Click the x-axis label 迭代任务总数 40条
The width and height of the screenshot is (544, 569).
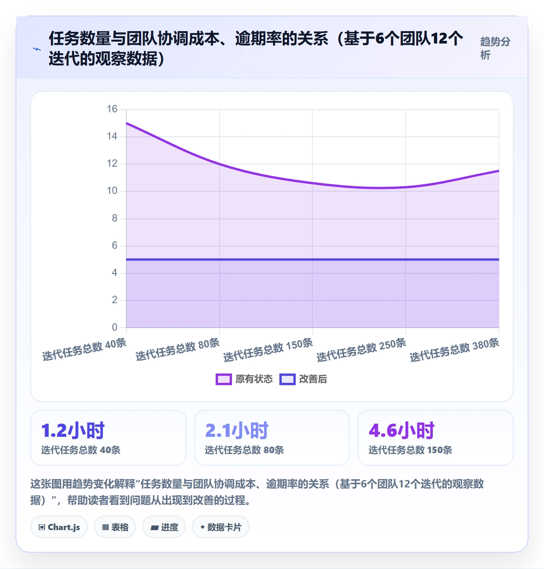pos(84,349)
